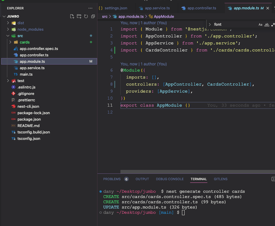Expand the node_modules folder
Image resolution: width=275 pixels, height=226 pixels.
[30, 29]
